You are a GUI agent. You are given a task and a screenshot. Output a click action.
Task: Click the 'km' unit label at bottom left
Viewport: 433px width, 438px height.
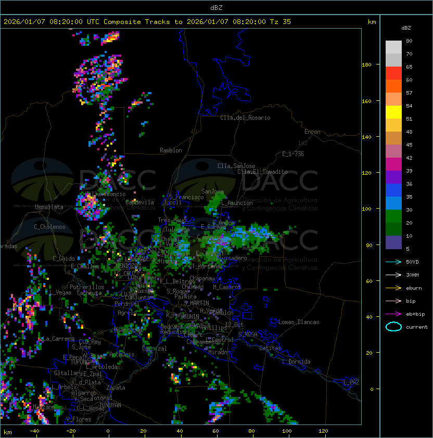coord(8,432)
